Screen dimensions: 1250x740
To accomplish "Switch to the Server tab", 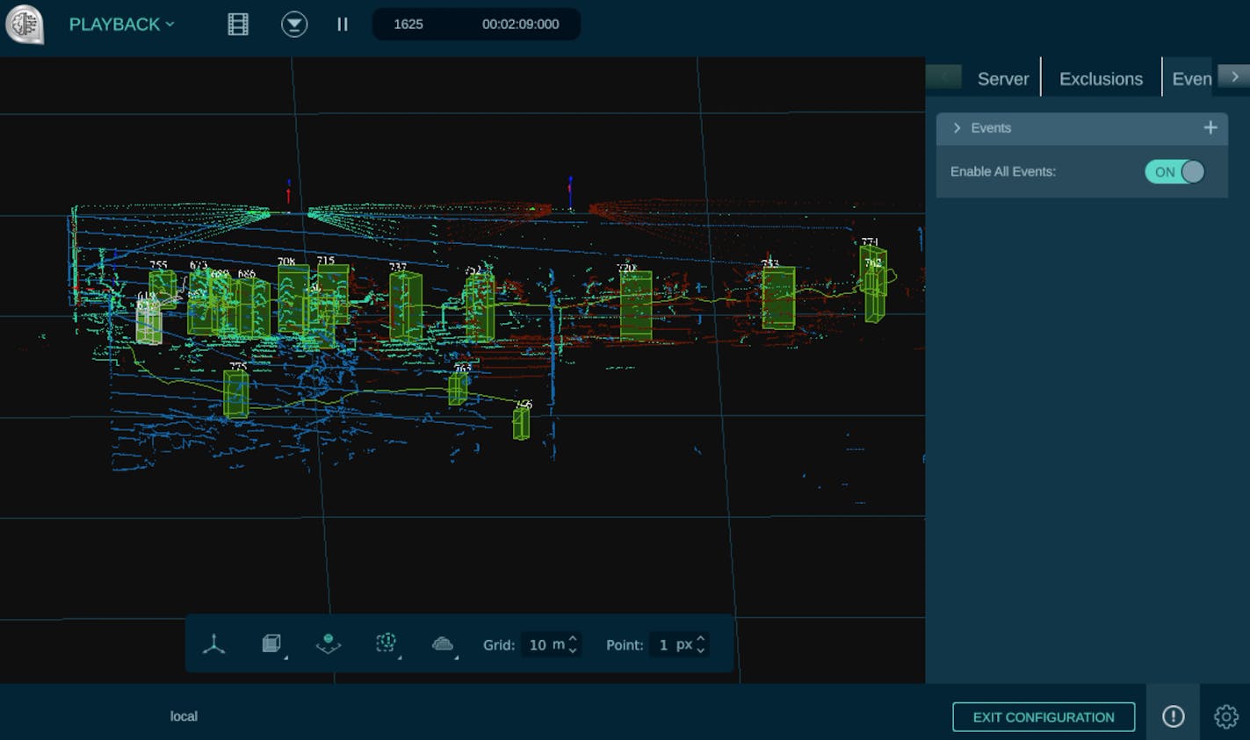I will click(x=1002, y=79).
